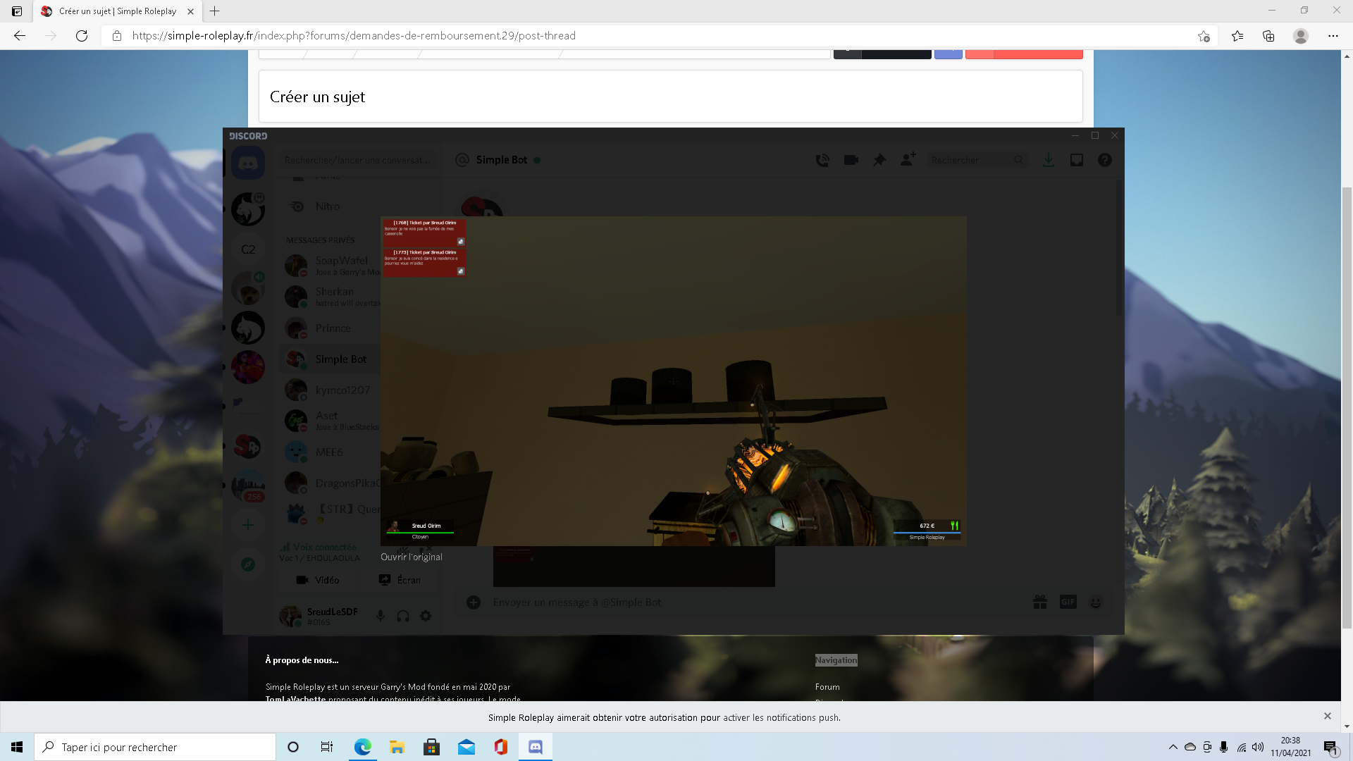This screenshot has height=761, width=1353.
Task: Start a video call in Discord header
Action: pyautogui.click(x=851, y=160)
